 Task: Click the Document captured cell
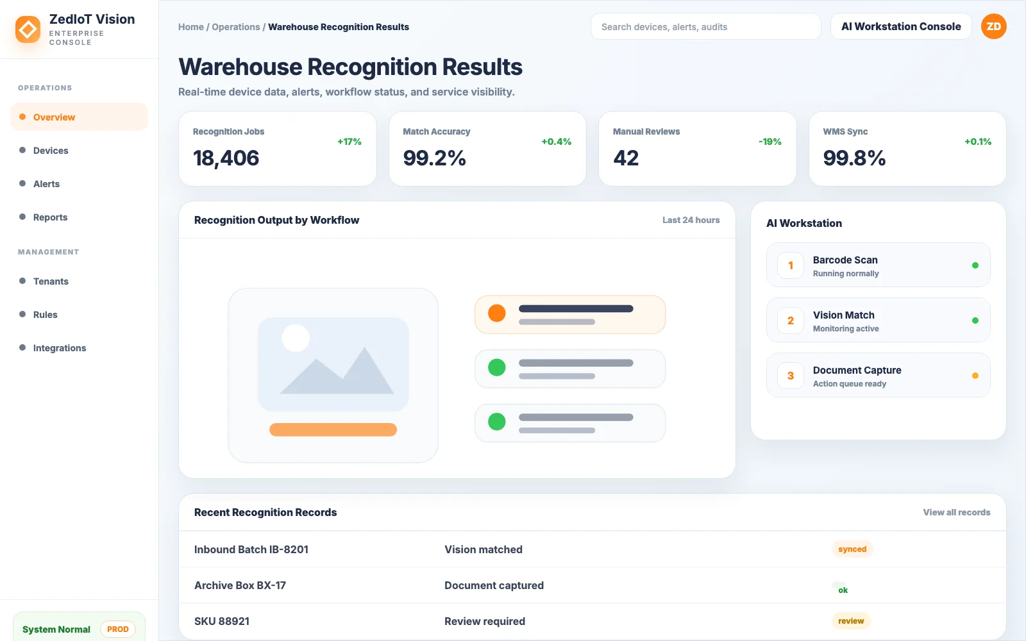[494, 585]
